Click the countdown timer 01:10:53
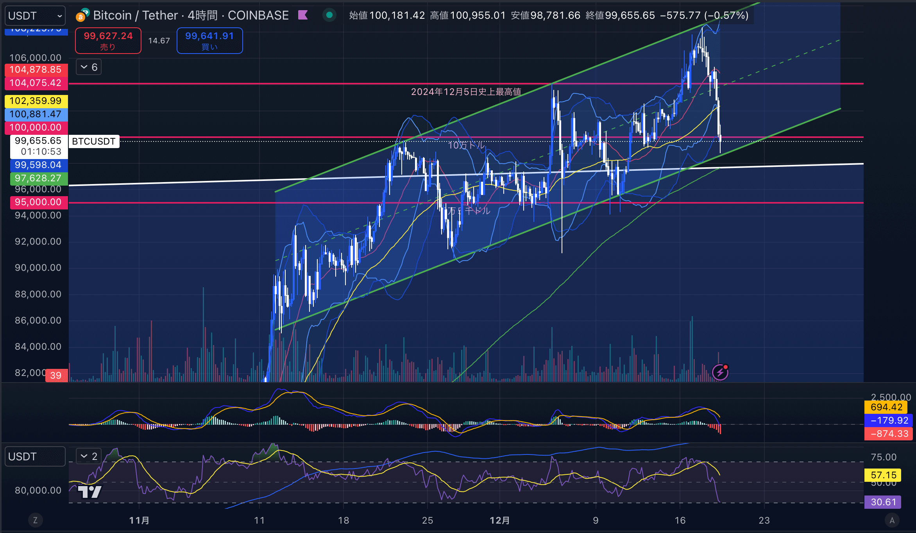The height and width of the screenshot is (533, 916). [41, 152]
